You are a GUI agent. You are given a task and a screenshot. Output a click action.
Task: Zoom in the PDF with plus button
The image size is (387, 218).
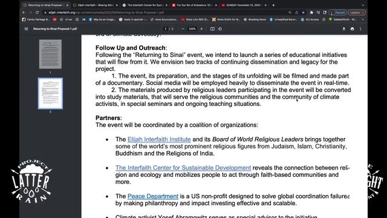201,29
